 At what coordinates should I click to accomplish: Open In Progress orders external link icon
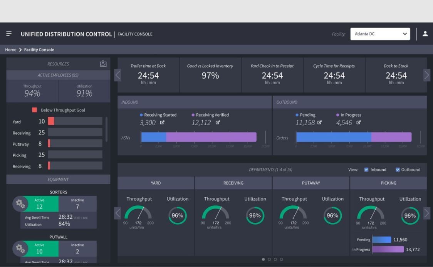pyautogui.click(x=359, y=123)
